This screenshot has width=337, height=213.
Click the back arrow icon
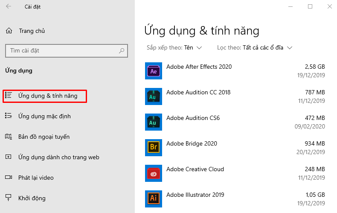pos(9,6)
